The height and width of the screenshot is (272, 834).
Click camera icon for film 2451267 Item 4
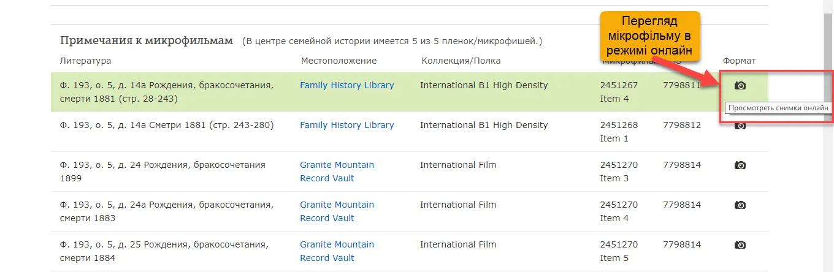tap(740, 86)
